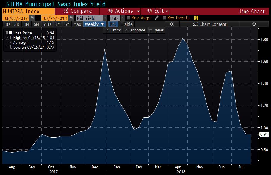Open the end date calendar picker

(x=71, y=18)
